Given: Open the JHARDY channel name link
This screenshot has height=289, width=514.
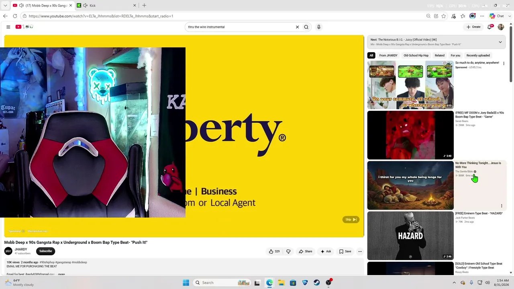Looking at the screenshot, I should [x=21, y=250].
